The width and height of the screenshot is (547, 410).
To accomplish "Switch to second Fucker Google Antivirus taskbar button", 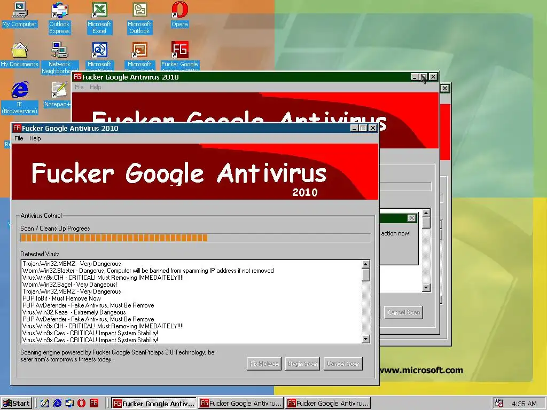I will (241, 404).
